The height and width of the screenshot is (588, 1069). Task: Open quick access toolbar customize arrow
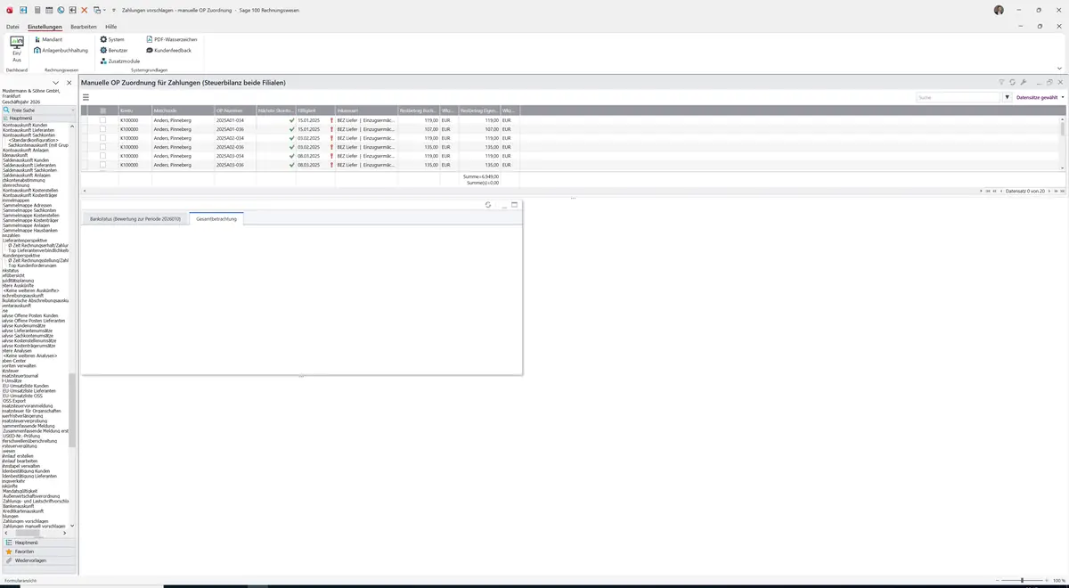click(113, 10)
